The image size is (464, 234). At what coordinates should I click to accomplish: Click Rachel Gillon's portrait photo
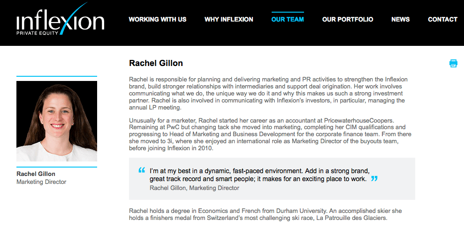click(x=57, y=121)
